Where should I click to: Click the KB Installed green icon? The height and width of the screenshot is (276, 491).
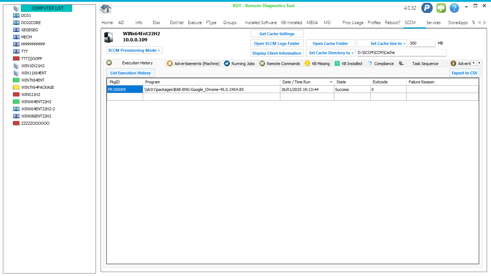click(337, 63)
